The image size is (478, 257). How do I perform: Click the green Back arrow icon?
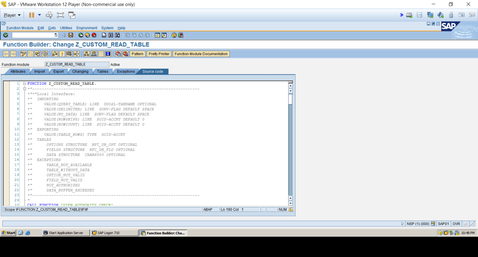click(81, 35)
